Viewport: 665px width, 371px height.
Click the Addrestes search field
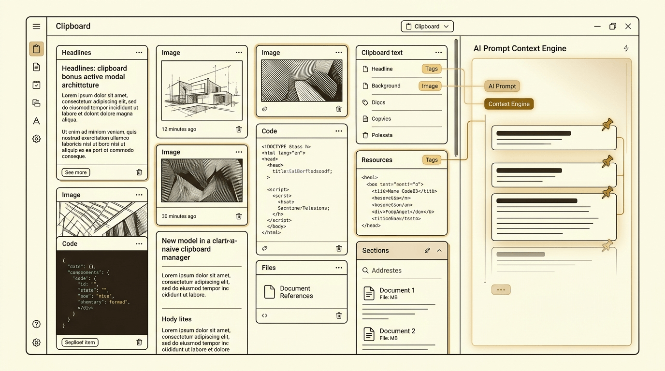(x=402, y=271)
